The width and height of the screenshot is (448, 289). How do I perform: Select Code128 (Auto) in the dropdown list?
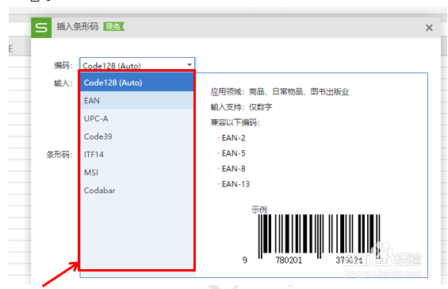(x=137, y=83)
